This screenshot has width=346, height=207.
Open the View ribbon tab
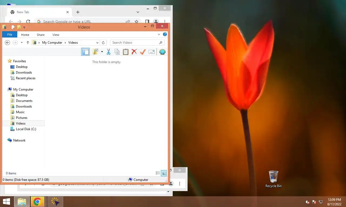[56, 35]
